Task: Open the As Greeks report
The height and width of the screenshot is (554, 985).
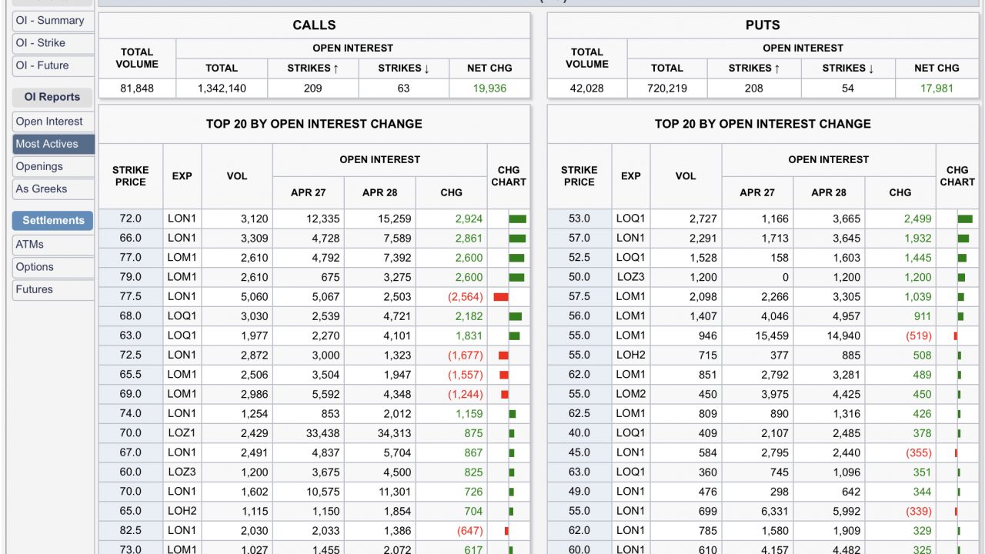Action: pos(52,189)
